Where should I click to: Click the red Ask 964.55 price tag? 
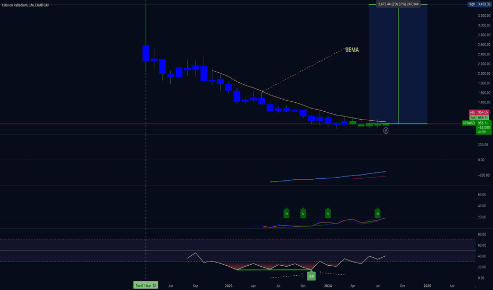pos(479,112)
